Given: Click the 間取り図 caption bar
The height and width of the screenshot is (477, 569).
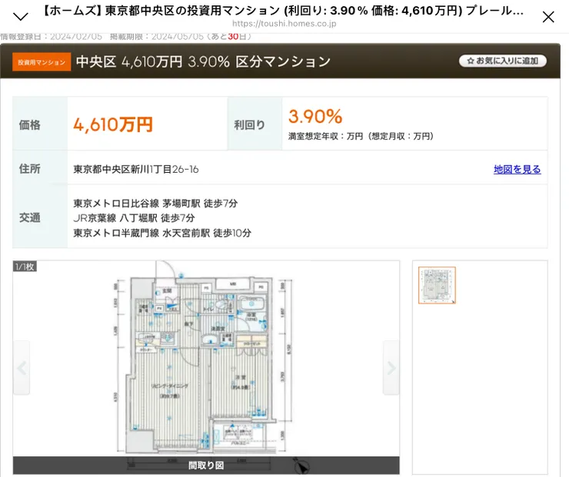Looking at the screenshot, I should pos(206,465).
